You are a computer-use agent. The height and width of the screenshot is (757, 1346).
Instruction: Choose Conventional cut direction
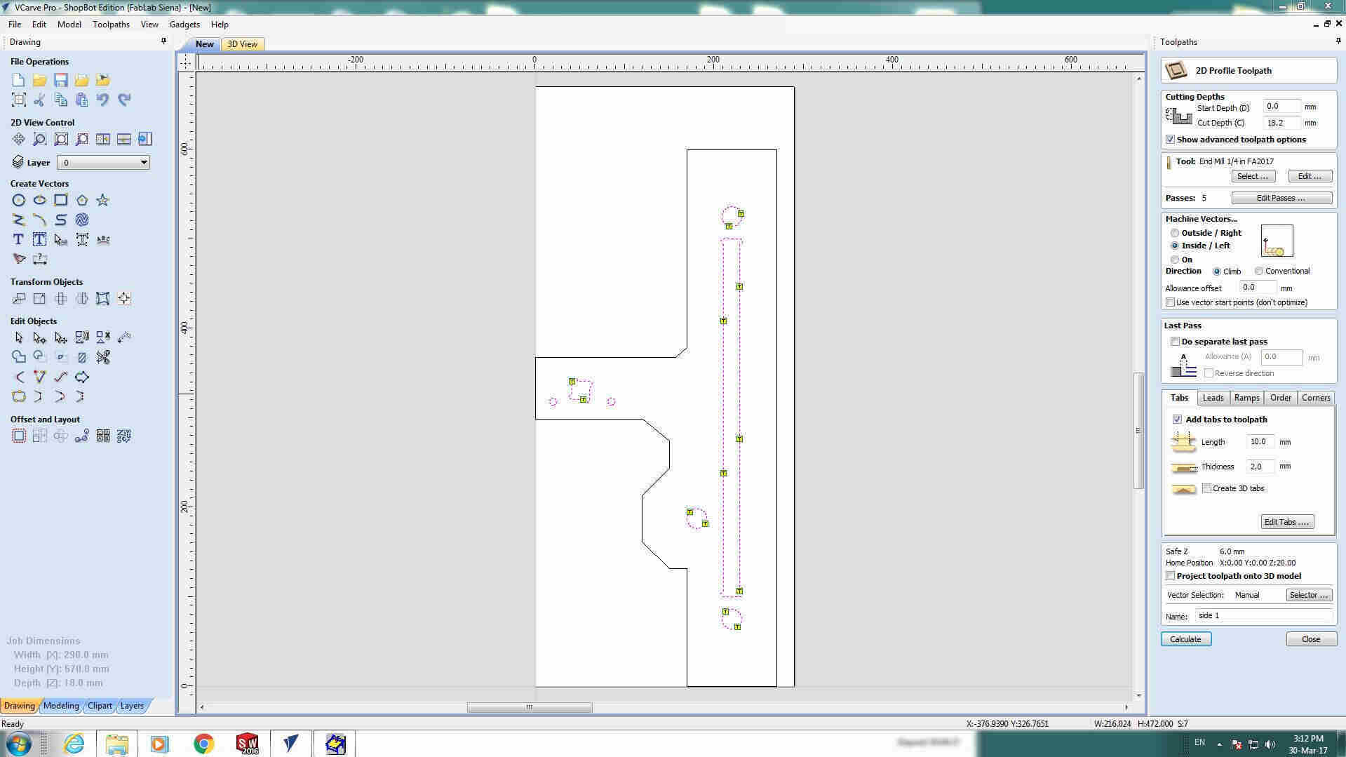(x=1259, y=272)
